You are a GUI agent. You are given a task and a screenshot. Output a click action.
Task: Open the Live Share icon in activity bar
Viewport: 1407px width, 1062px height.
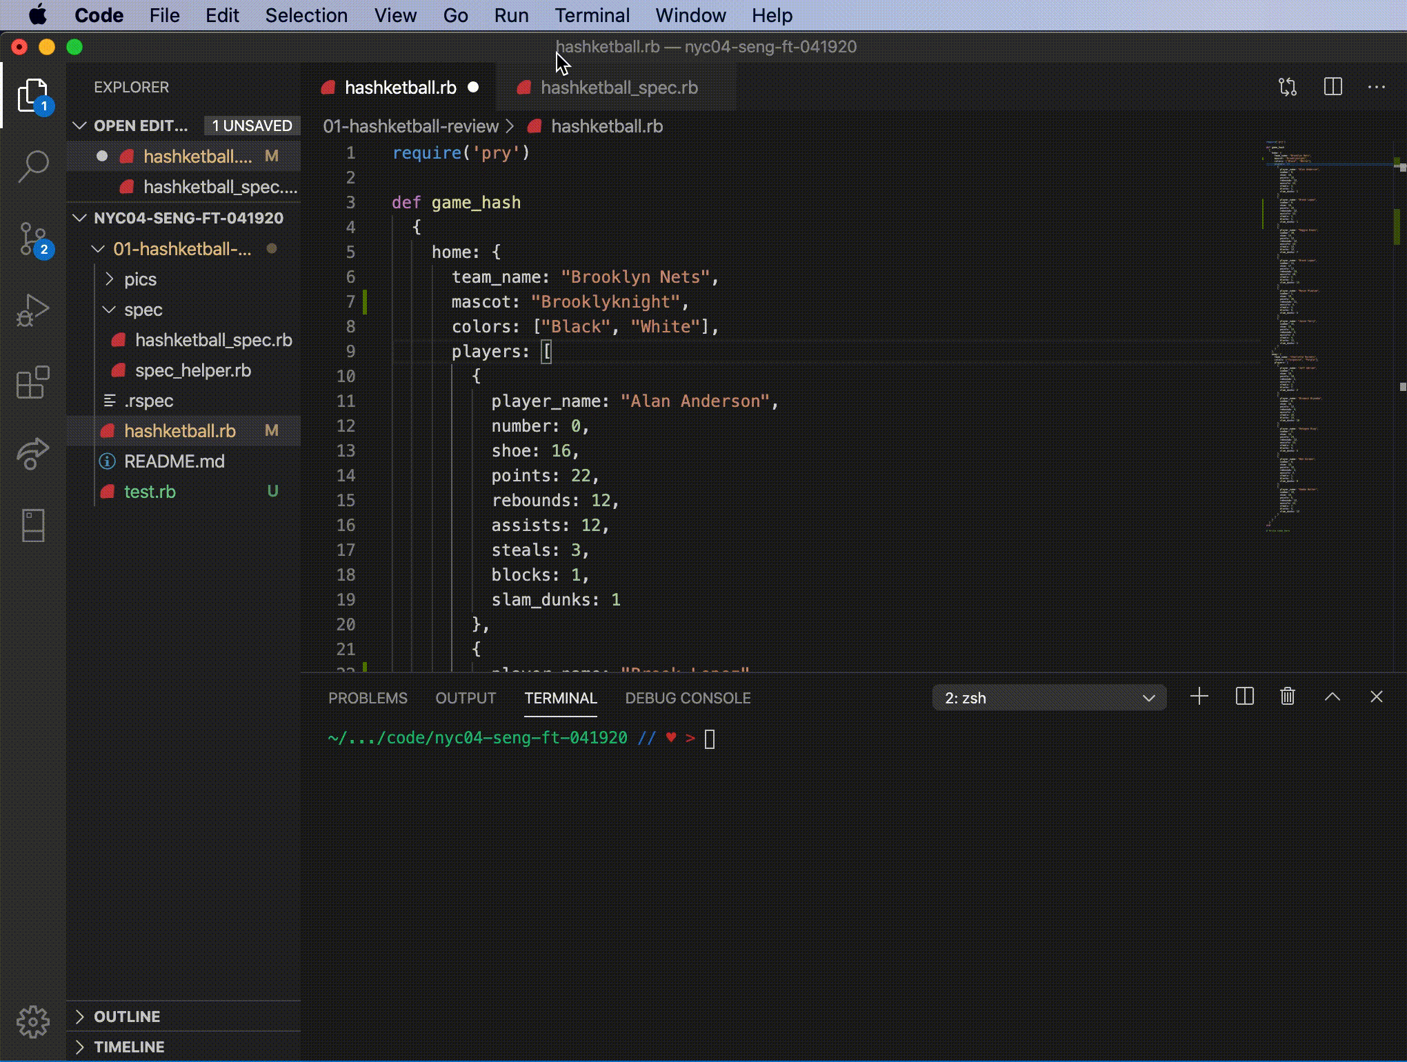[33, 454]
